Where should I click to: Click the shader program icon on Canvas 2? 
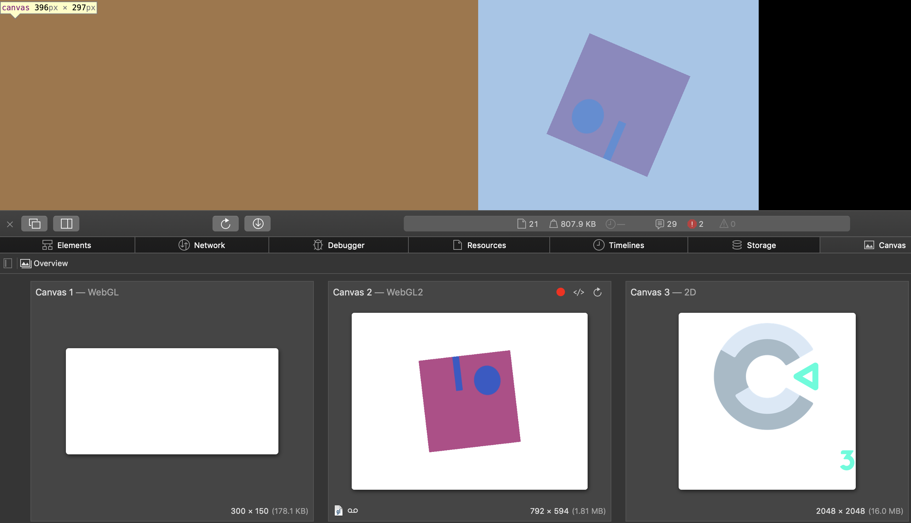coord(579,292)
